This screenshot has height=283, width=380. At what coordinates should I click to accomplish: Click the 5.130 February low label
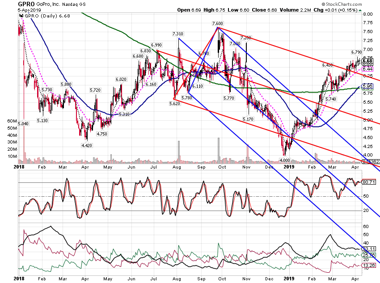[x=42, y=120]
